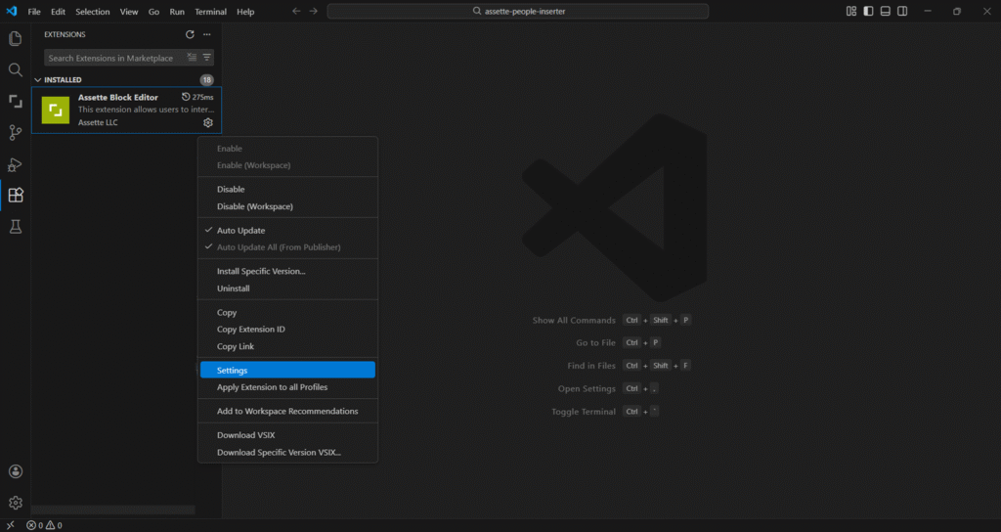Viewport: 1001px width, 532px height.
Task: Open Run and Debug view icon
Action: tap(16, 164)
